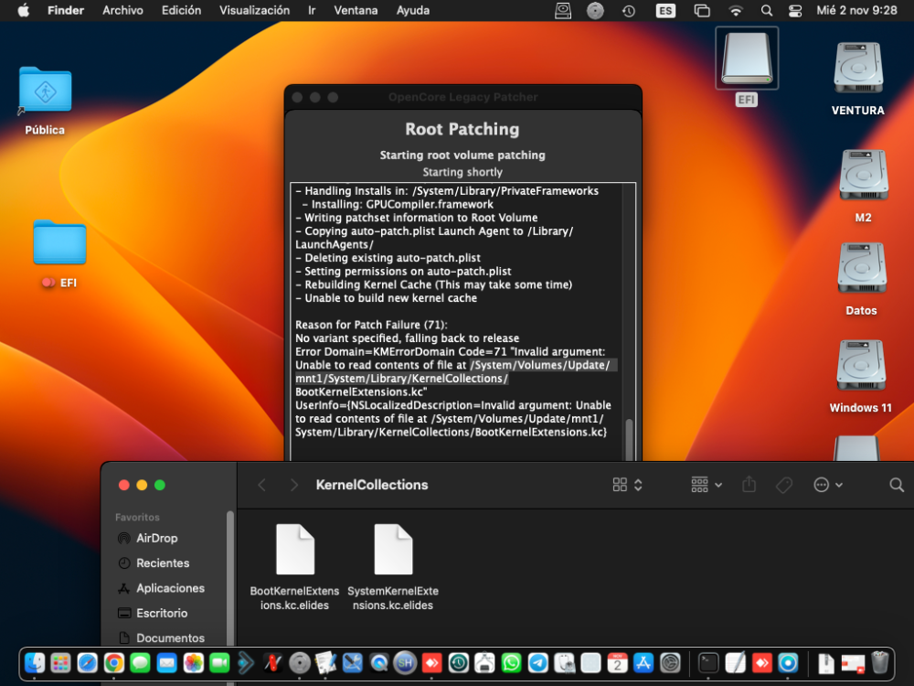Open the group-by dropdown in Finder toolbar
Viewport: 914px width, 686px height.
707,485
